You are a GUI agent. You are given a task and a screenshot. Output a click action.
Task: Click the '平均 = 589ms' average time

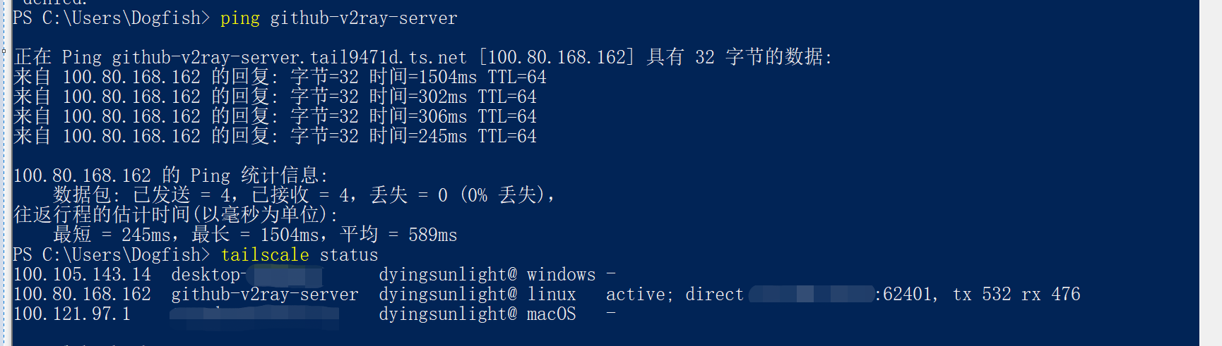398,235
